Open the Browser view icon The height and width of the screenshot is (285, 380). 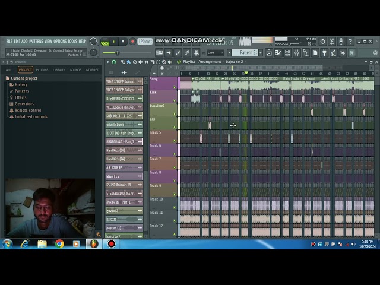(306, 53)
